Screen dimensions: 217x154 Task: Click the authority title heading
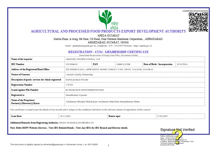108,31
